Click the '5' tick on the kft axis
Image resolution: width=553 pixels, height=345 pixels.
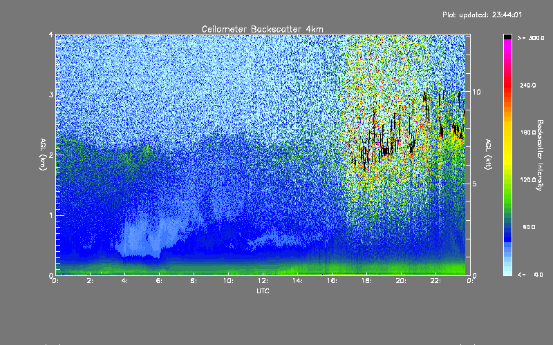point(475,184)
